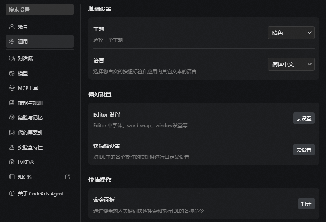This screenshot has width=326, height=222.
Task: Click the 技能与规则 icon
Action: point(12,103)
